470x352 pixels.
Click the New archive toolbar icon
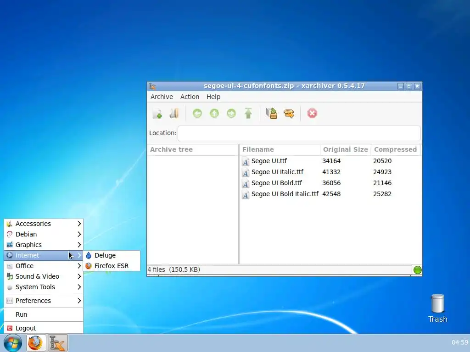click(x=157, y=114)
